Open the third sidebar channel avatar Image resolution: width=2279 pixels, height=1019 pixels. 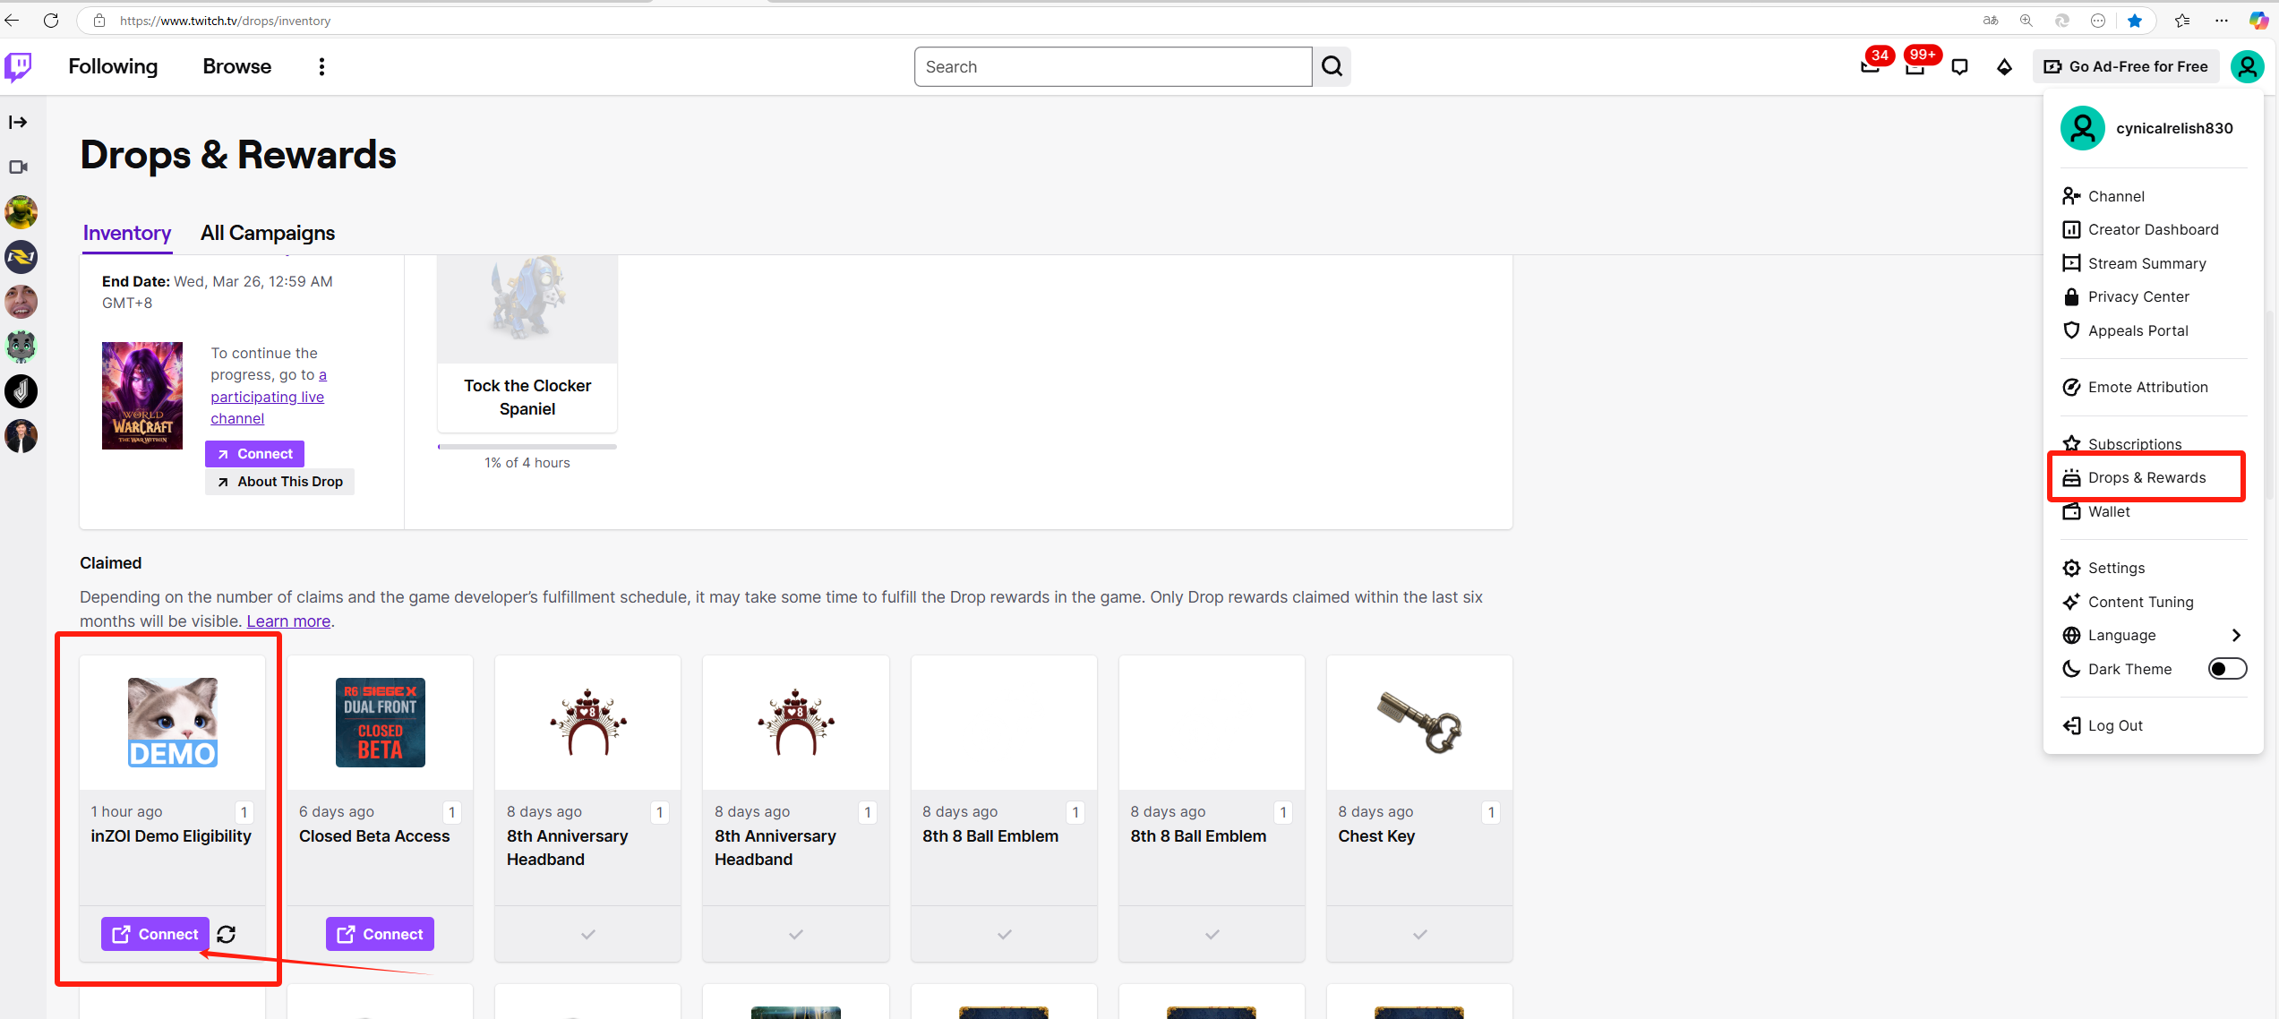click(x=21, y=302)
